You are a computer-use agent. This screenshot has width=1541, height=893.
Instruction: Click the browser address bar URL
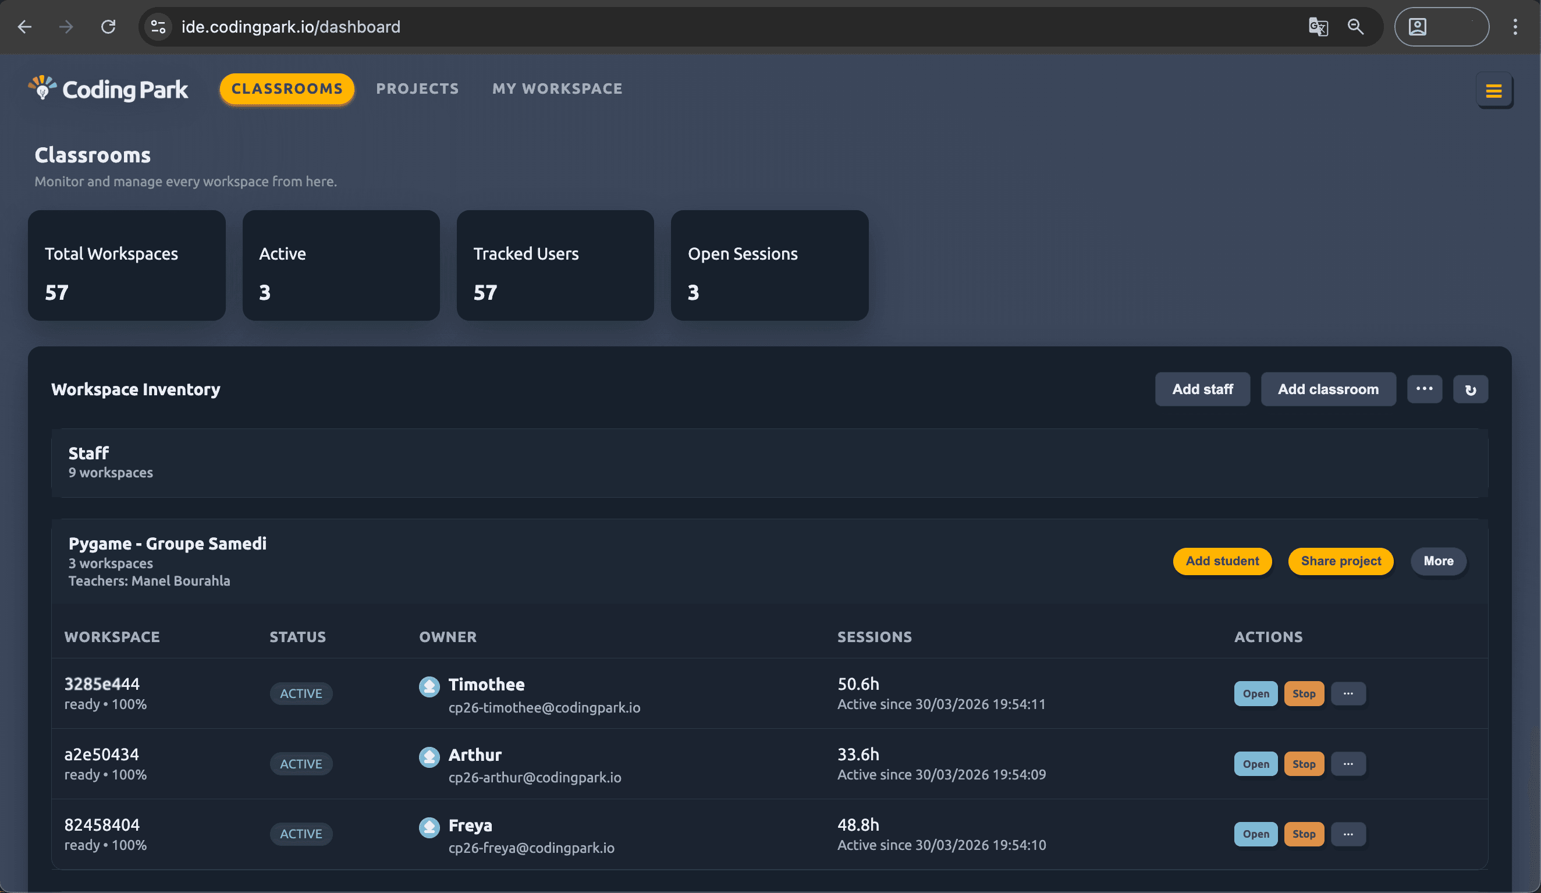(290, 27)
